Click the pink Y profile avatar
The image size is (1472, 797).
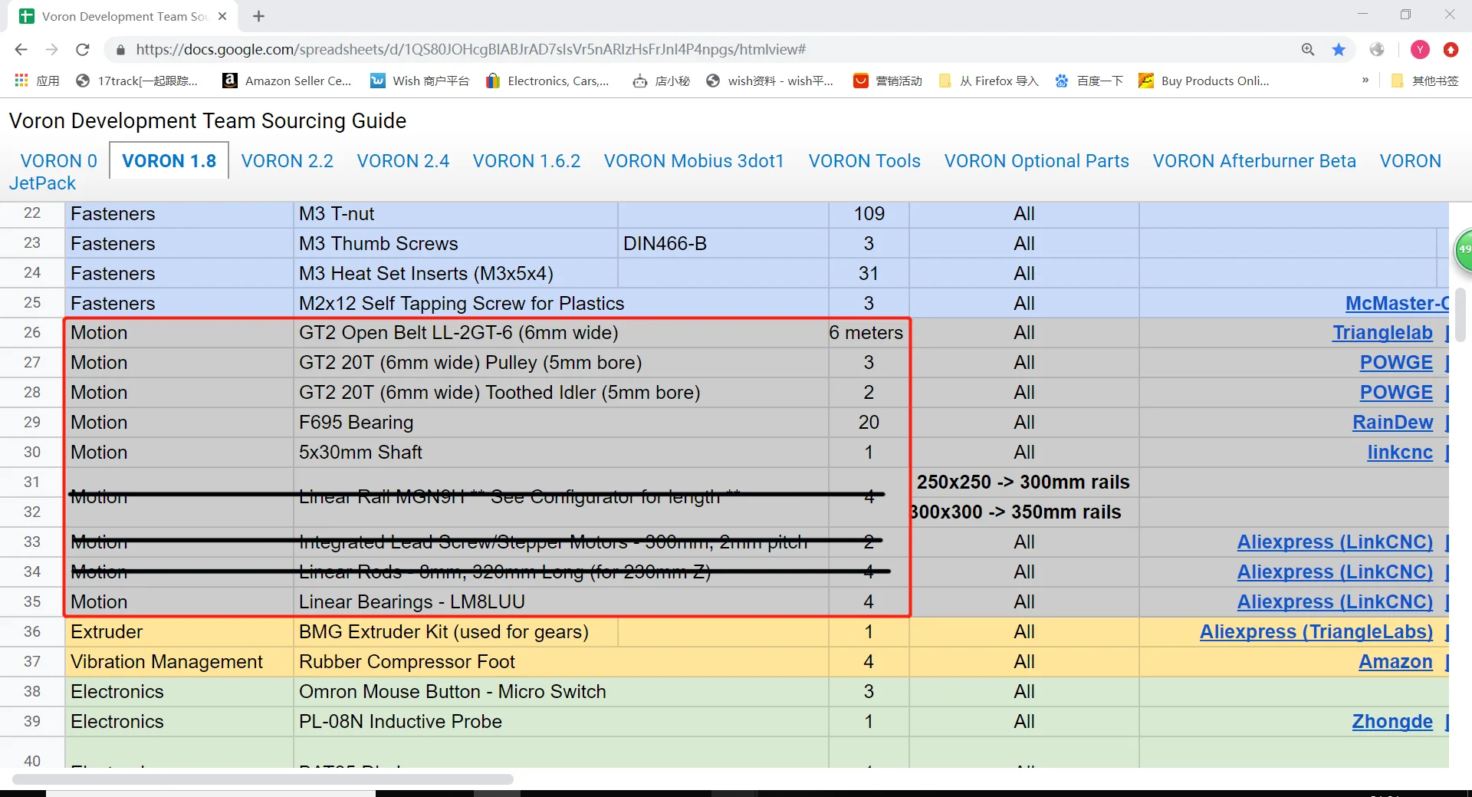(x=1420, y=50)
